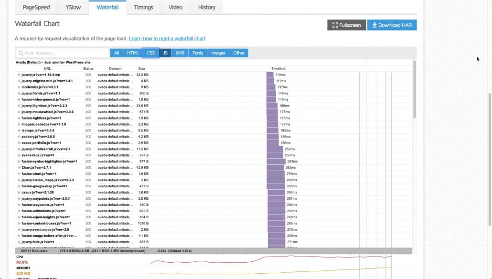Toggle the HTML filter button

coord(132,53)
